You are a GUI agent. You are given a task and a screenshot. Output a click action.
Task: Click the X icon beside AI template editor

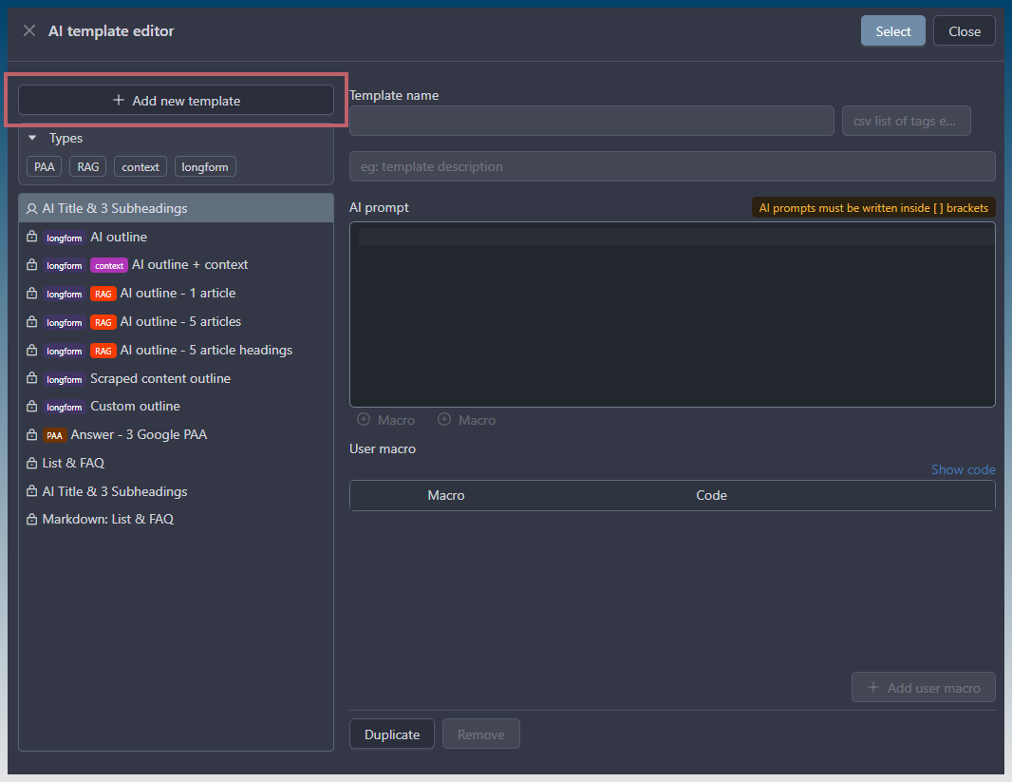[29, 31]
